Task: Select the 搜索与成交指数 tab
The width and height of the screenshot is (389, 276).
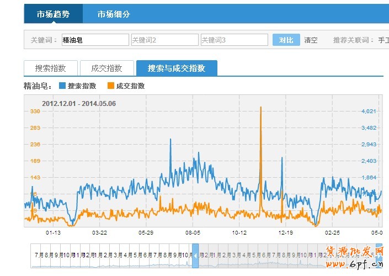Action: 177,68
